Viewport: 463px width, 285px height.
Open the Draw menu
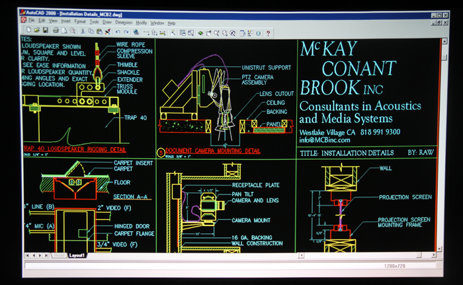click(x=107, y=23)
